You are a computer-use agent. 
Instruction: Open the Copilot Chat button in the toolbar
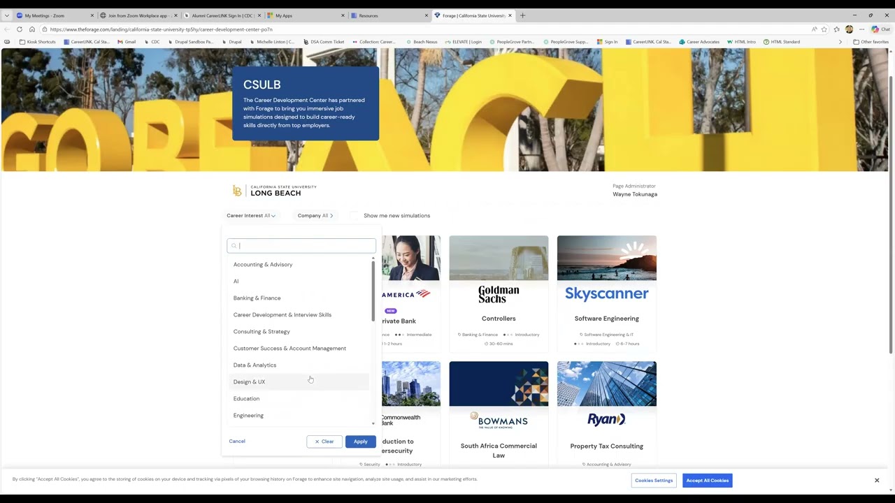(x=880, y=29)
